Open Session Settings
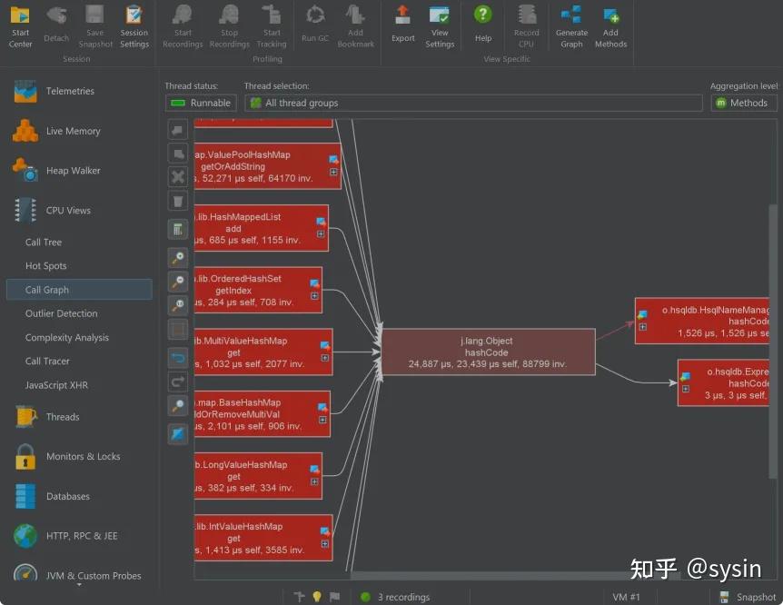 (134, 22)
